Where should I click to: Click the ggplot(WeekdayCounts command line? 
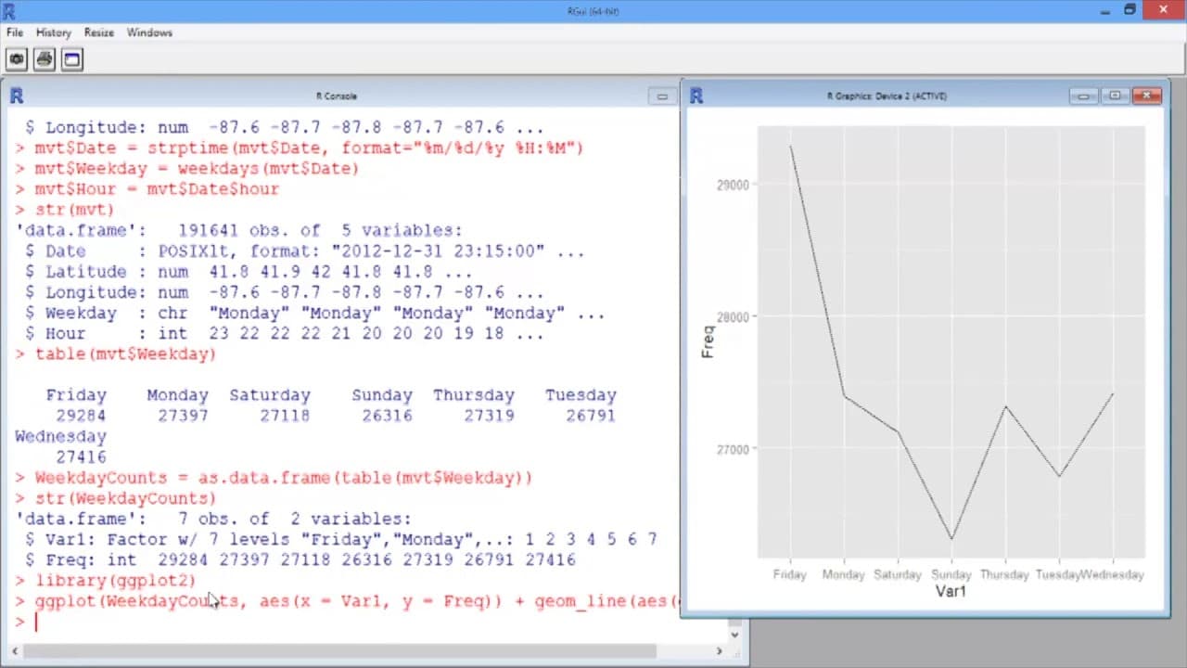pos(347,601)
